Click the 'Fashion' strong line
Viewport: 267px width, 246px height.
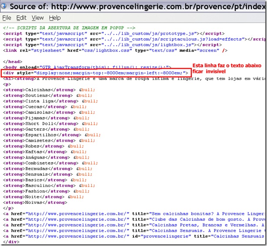point(46,191)
